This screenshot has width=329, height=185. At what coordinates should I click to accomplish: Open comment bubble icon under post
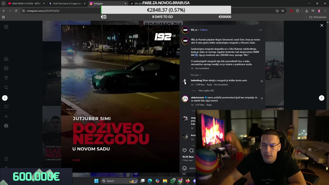pyautogui.click(x=191, y=151)
